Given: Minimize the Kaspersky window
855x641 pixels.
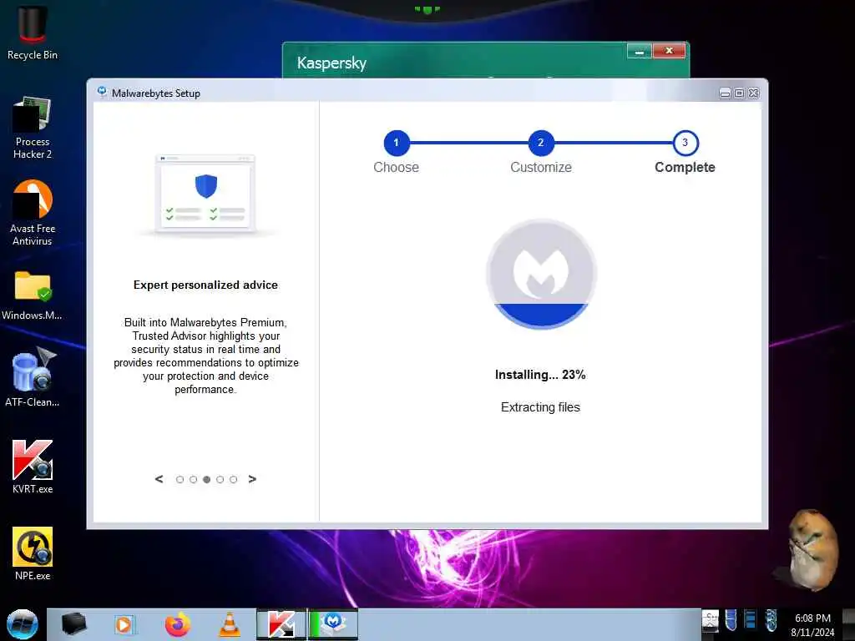Looking at the screenshot, I should pyautogui.click(x=640, y=51).
